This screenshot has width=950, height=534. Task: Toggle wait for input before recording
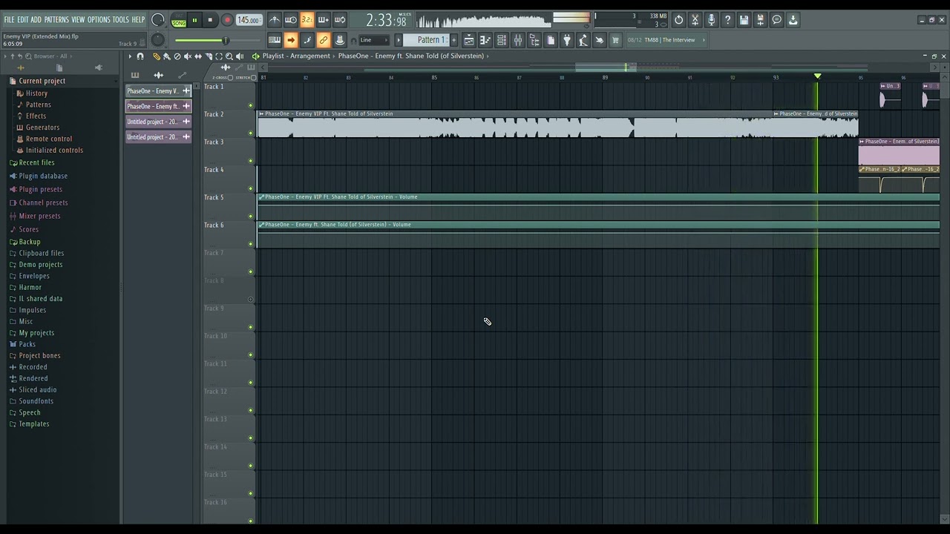tap(290, 20)
